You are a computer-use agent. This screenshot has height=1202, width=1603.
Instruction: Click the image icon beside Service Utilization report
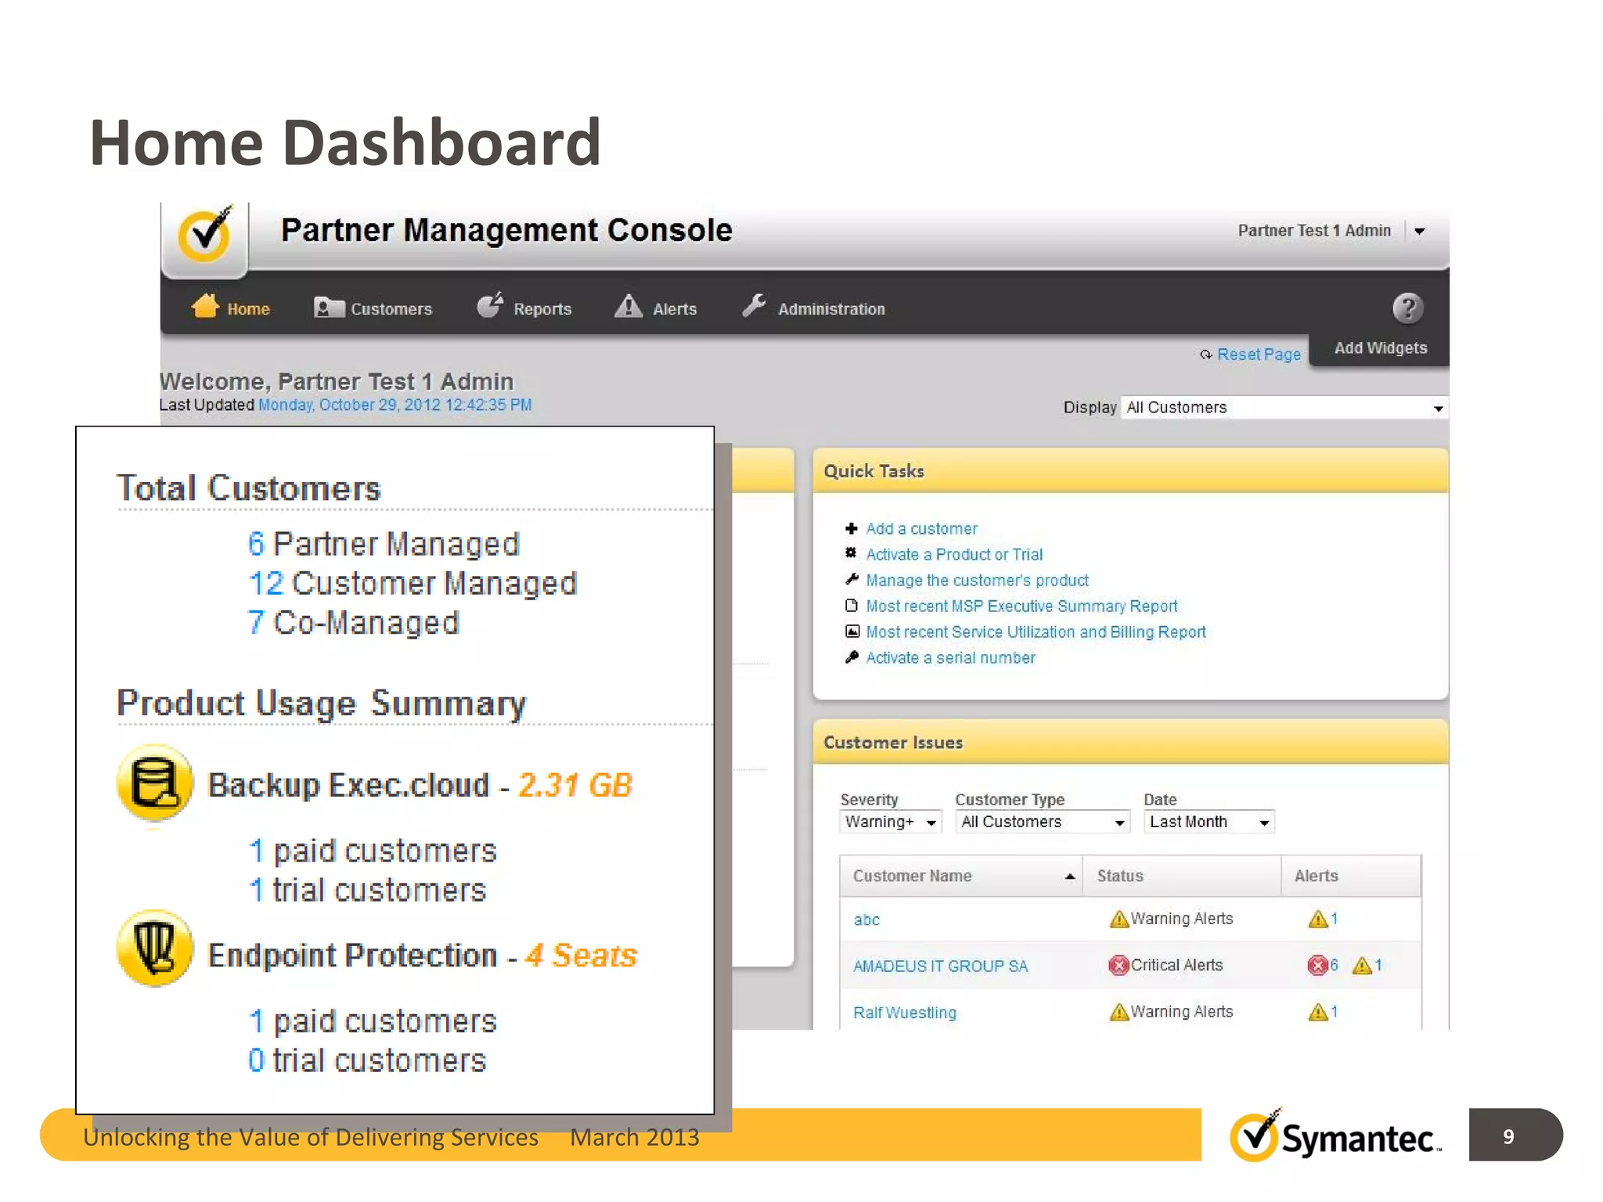point(852,631)
